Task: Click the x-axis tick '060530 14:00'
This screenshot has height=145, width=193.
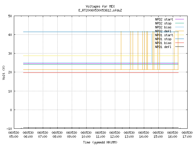Action: pos(144,135)
